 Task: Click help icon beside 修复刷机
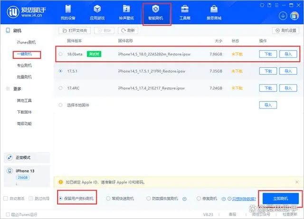pyautogui.click(x=224, y=199)
